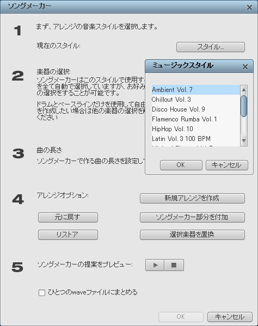Cancel the ミュージックスタイル dialog

(227, 165)
